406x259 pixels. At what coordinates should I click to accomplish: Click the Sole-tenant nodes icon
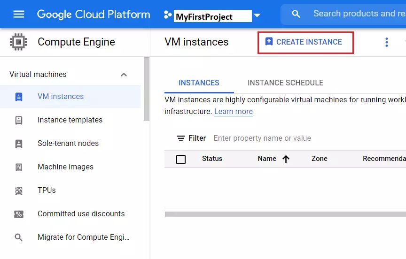tap(19, 144)
